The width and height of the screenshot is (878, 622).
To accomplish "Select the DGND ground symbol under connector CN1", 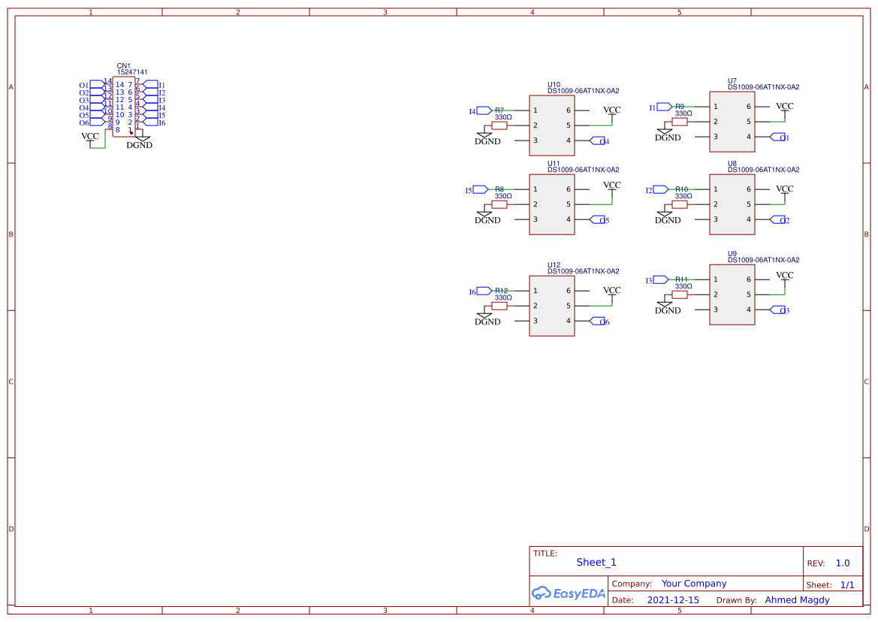I will pos(140,143).
